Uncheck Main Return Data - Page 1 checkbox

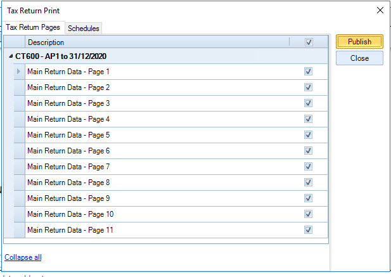click(x=308, y=72)
